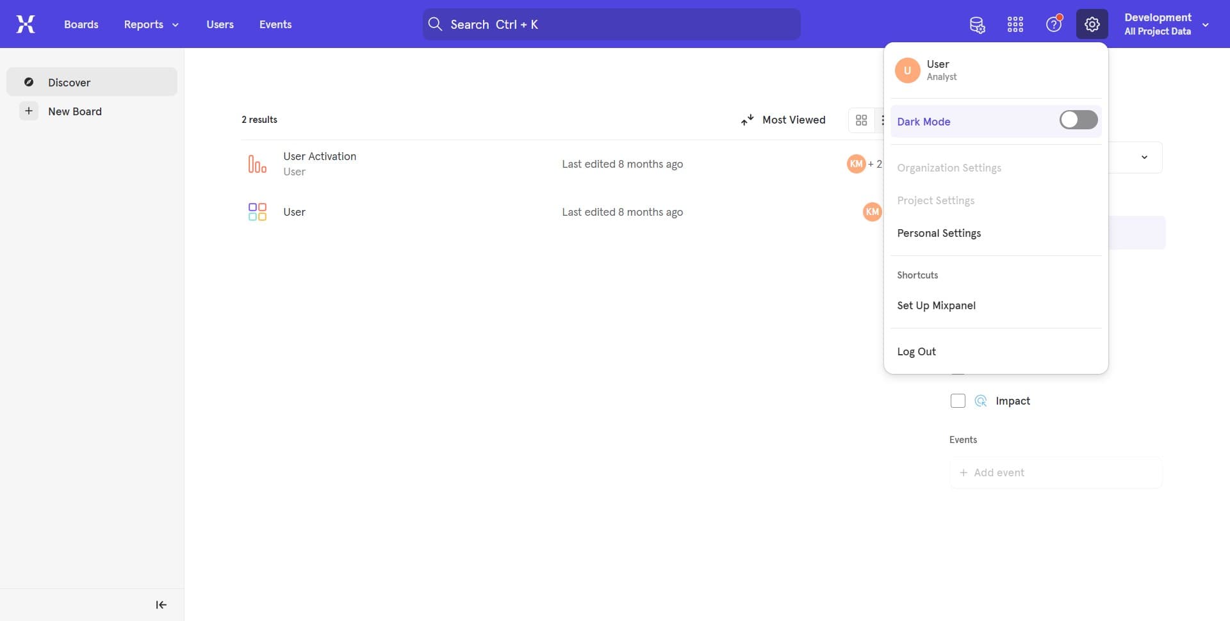Screen dimensions: 1230x621
Task: Select Personal Settings from the menu
Action: [939, 234]
